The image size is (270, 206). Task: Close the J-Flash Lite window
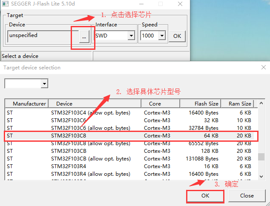point(180,4)
